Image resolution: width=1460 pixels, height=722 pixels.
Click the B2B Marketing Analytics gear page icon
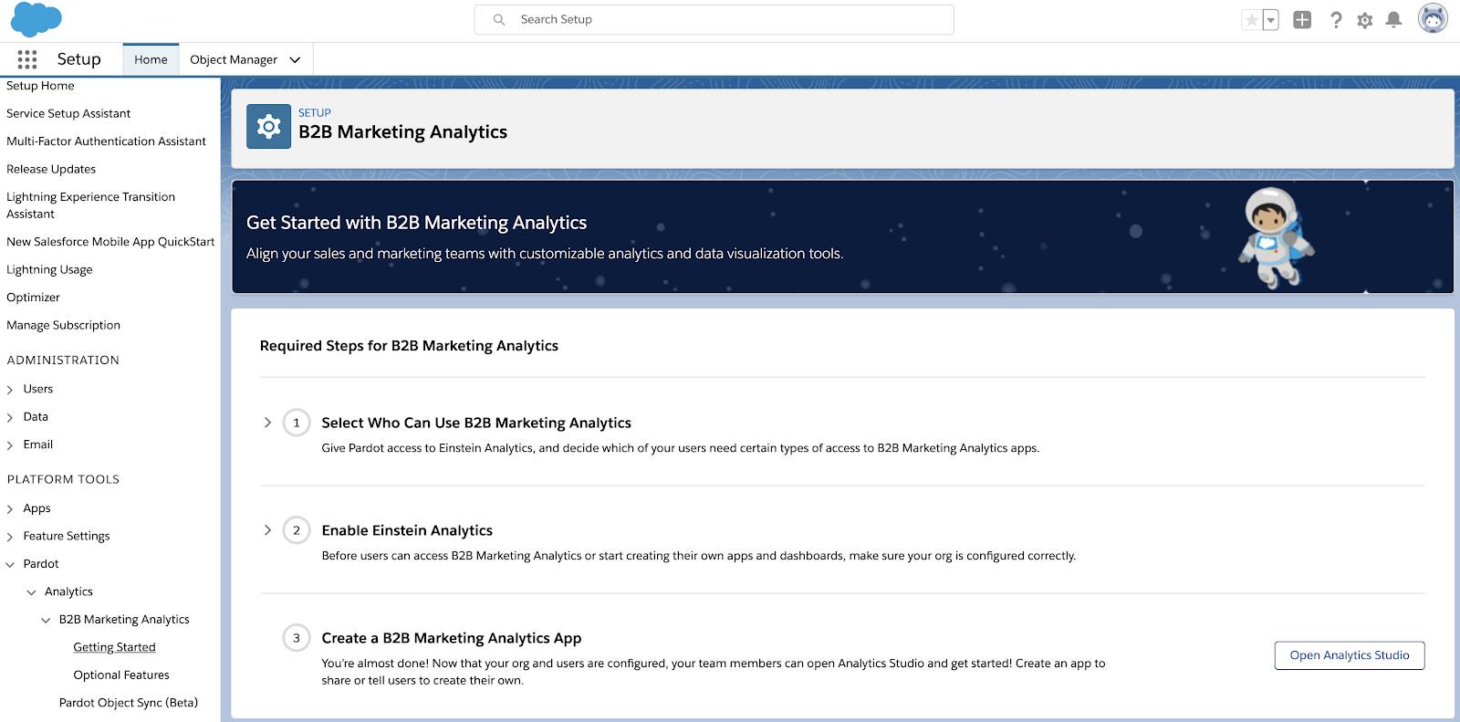point(268,126)
